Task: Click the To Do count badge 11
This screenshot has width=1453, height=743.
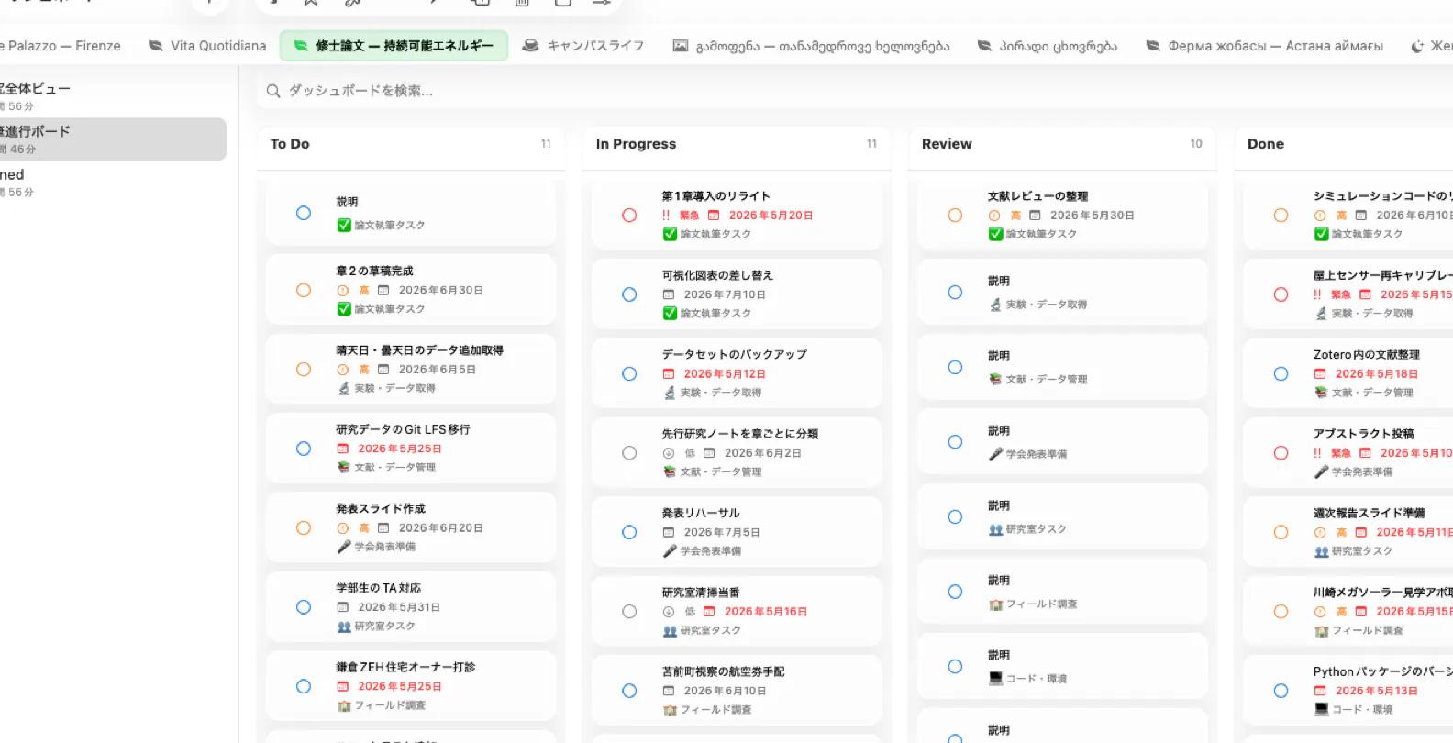Action: click(x=546, y=144)
